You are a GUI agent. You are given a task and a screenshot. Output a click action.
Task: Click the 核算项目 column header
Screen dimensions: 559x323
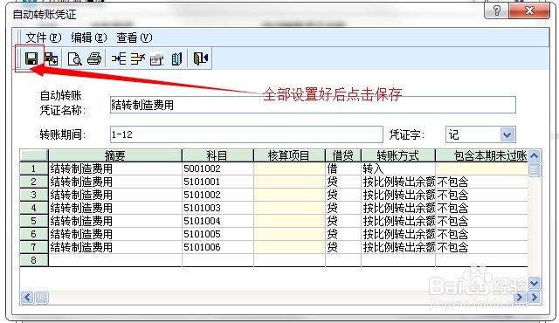pyautogui.click(x=289, y=155)
